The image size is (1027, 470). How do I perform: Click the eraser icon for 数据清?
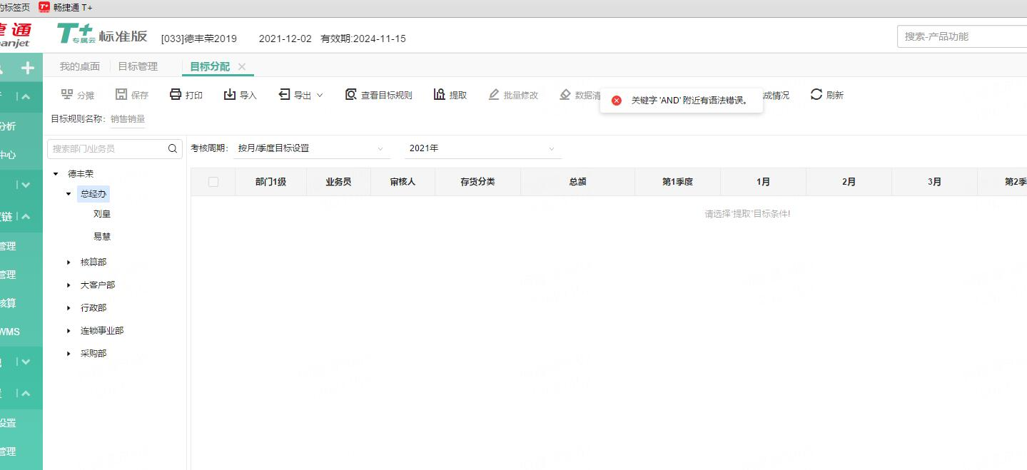(565, 95)
